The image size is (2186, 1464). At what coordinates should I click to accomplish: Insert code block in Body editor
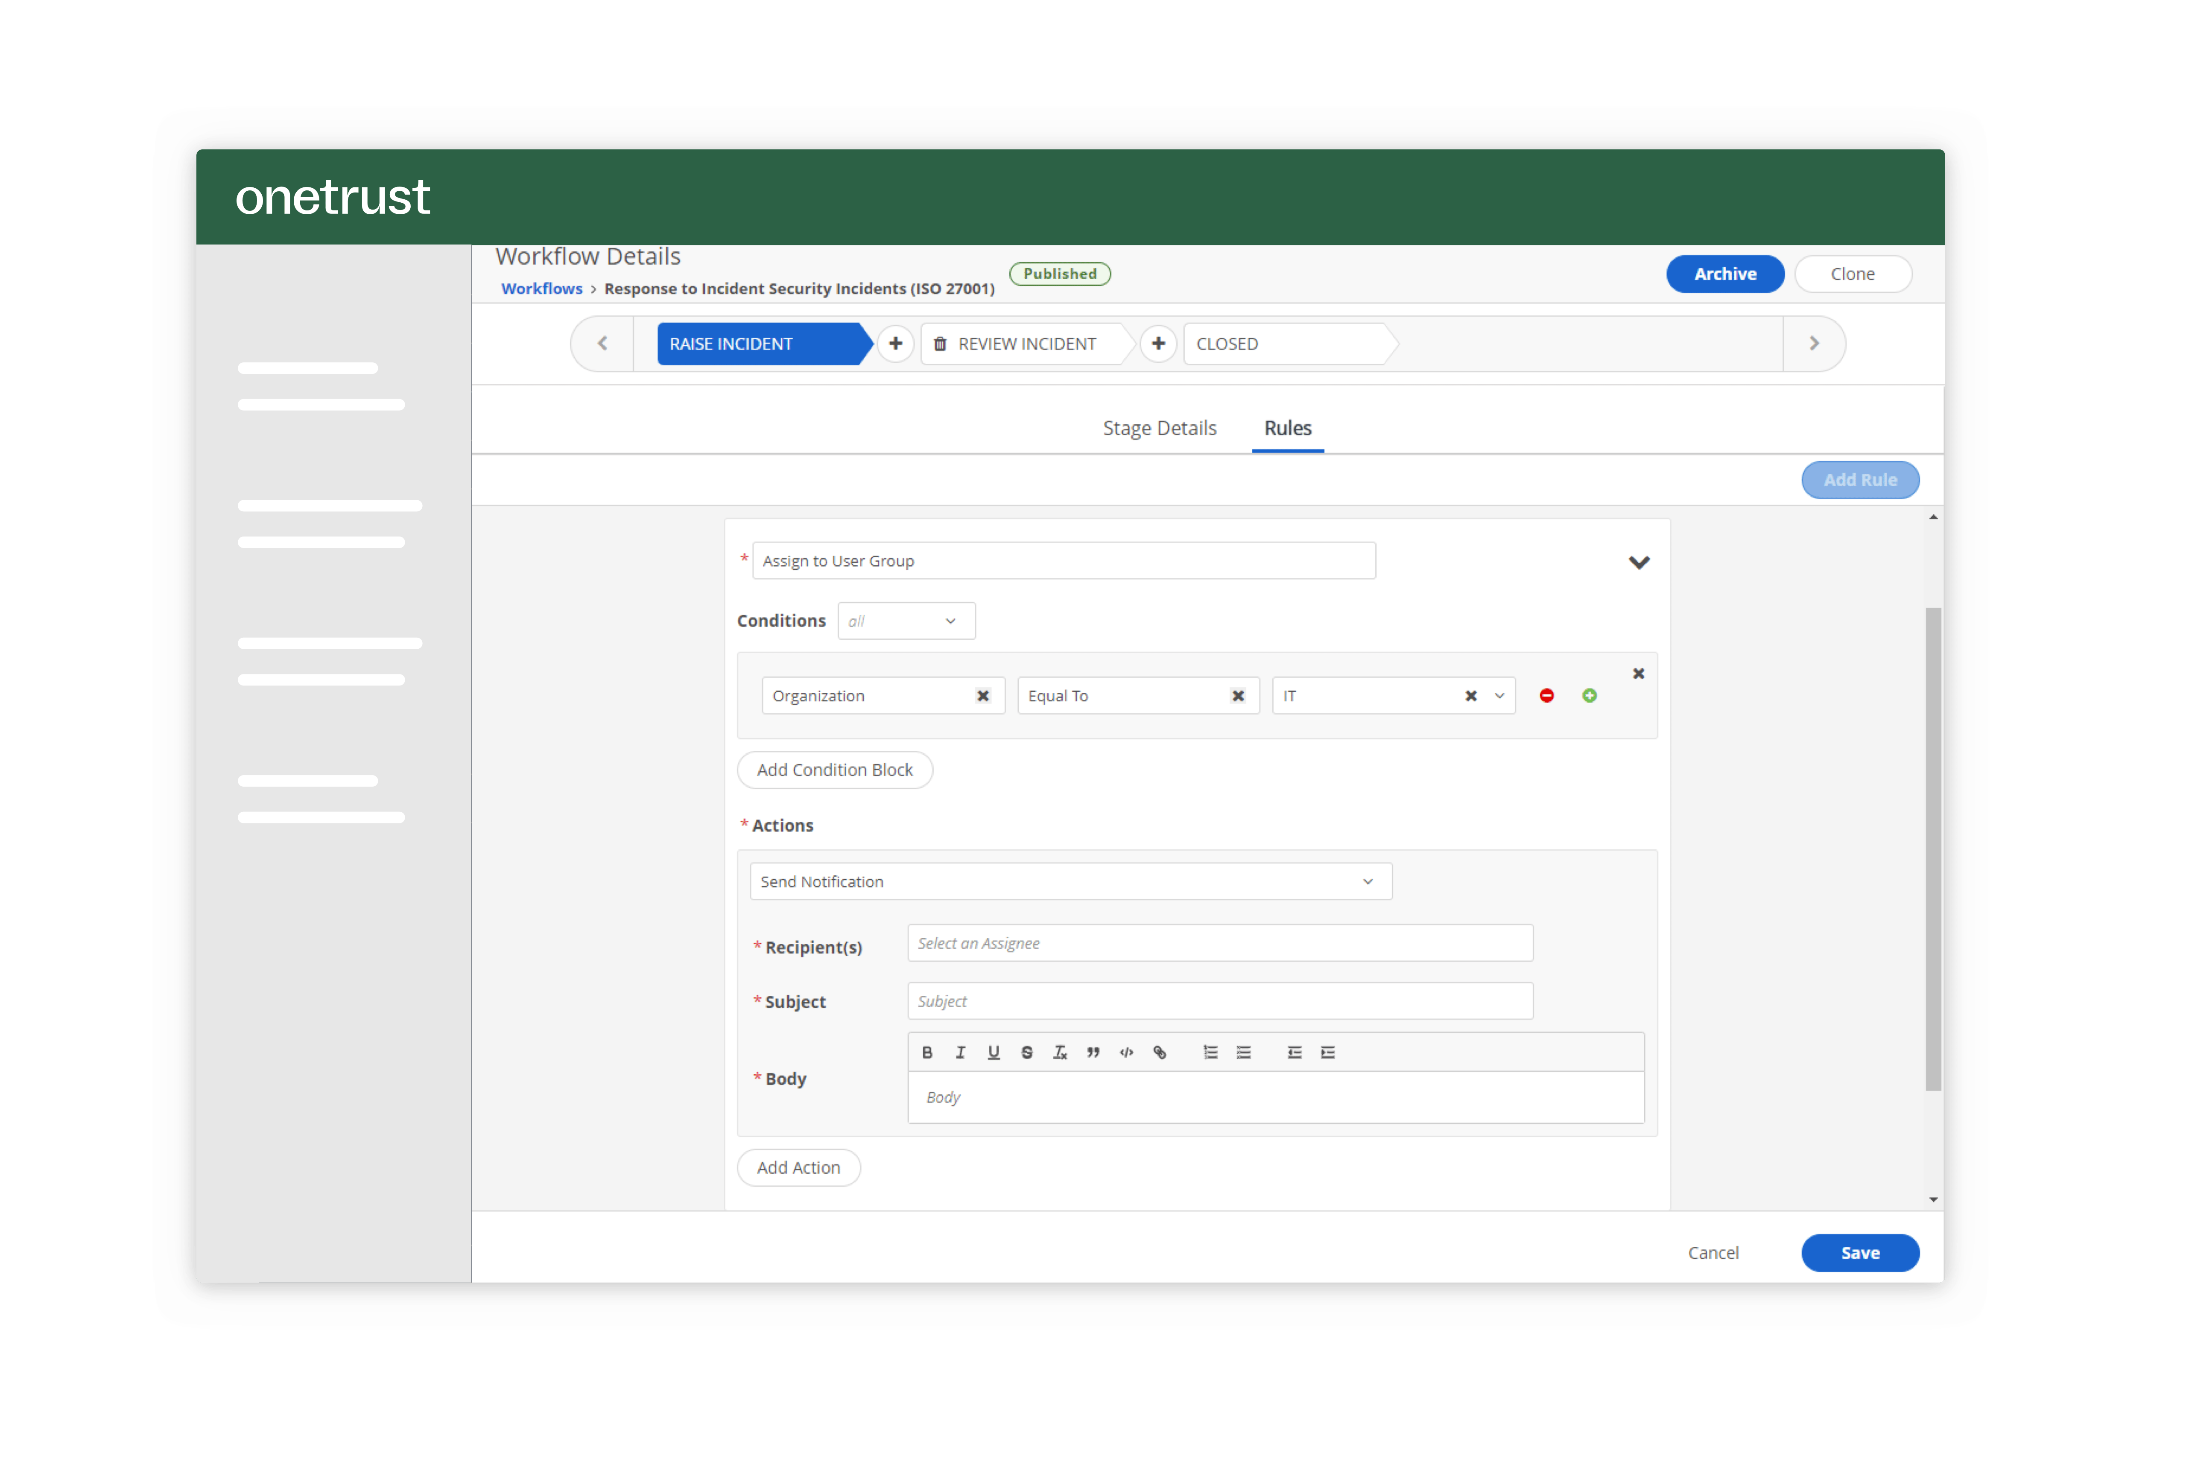pyautogui.click(x=1126, y=1052)
